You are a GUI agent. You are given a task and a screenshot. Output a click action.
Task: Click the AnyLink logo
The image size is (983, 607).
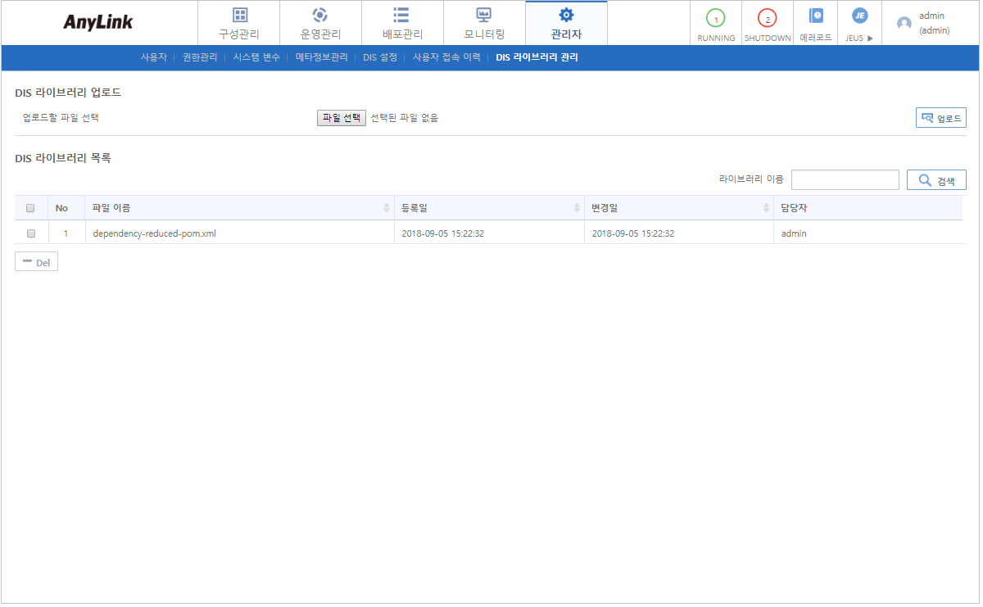point(97,23)
